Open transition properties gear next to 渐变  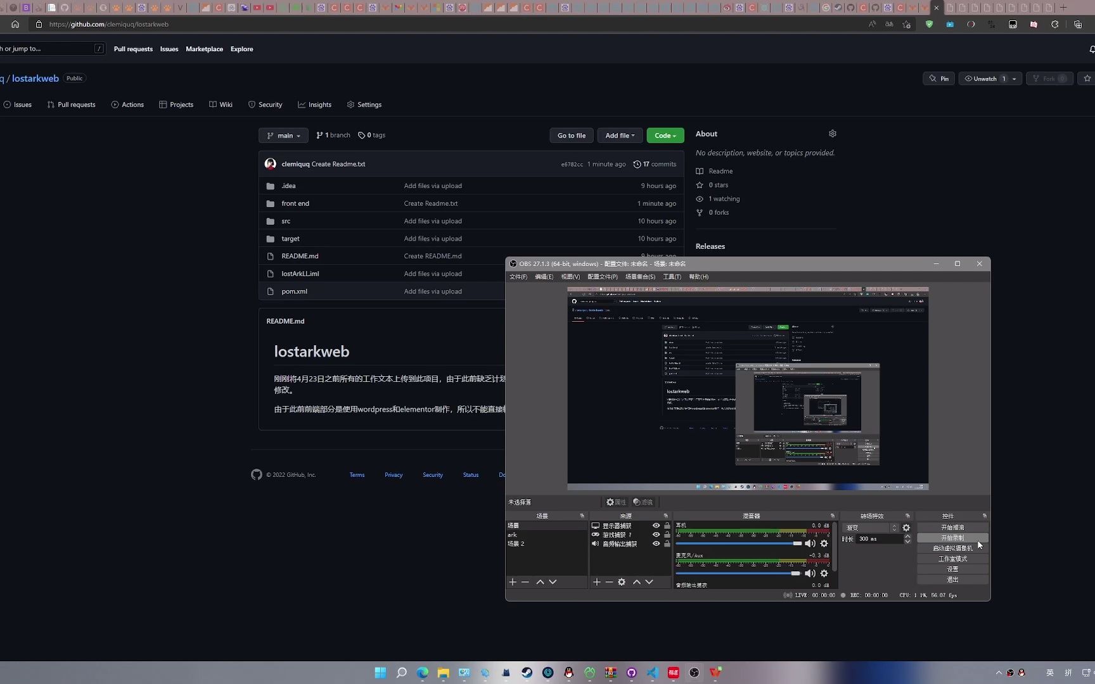(x=906, y=528)
